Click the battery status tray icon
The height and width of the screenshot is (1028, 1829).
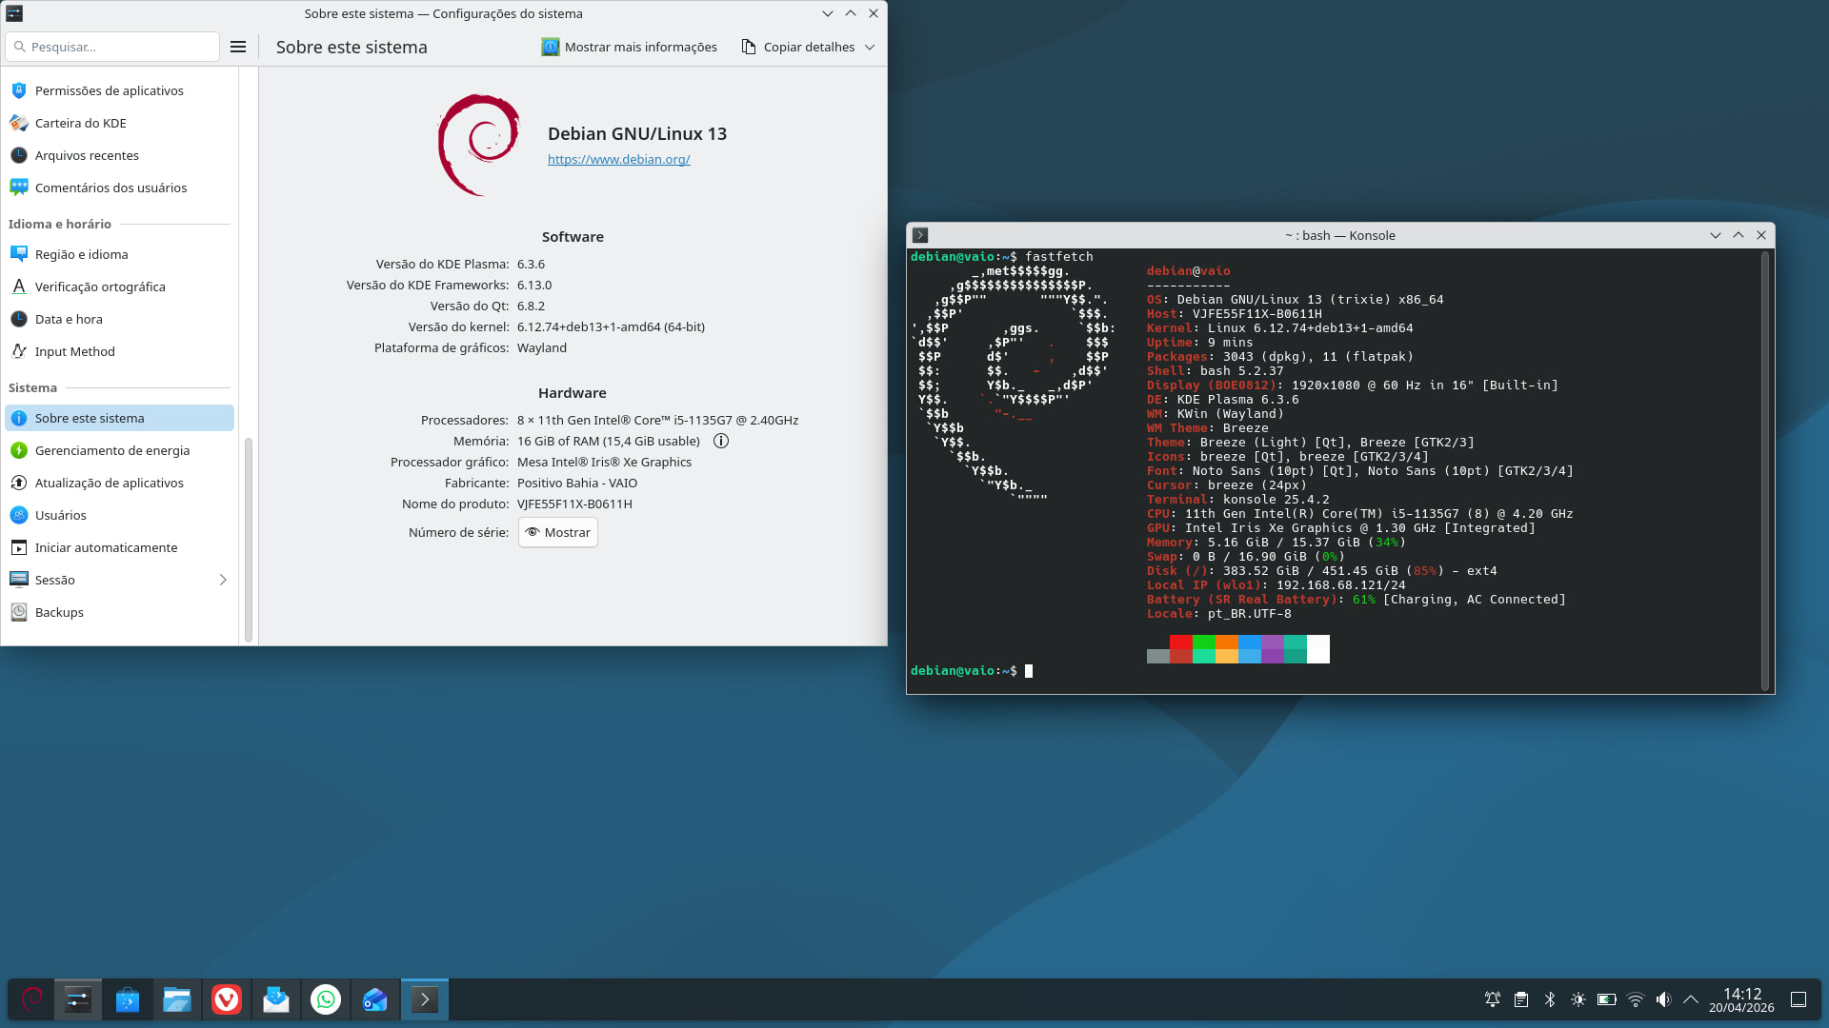[1607, 999]
